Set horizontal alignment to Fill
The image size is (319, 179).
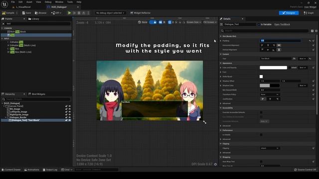tap(279, 45)
